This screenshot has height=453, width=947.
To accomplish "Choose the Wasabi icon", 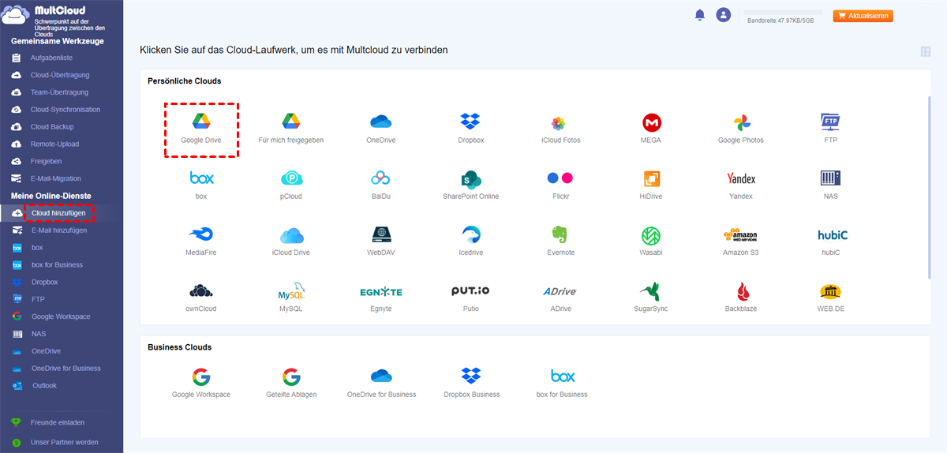I will [x=651, y=234].
